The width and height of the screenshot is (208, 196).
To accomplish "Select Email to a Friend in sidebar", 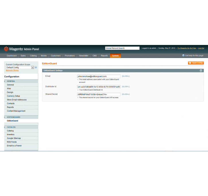I will point(21,146).
